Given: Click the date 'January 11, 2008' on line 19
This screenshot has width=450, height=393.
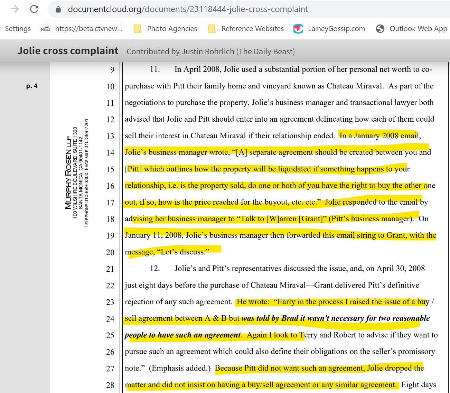Looking at the screenshot, I should (x=154, y=235).
